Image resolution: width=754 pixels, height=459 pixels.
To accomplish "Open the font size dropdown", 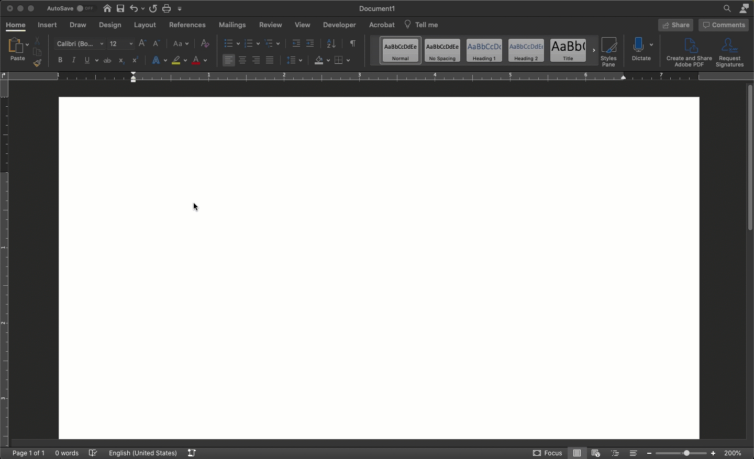I will [x=130, y=44].
